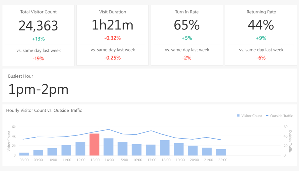Click the red 13:00 busiest-hour bar
299x171 pixels.
point(94,145)
